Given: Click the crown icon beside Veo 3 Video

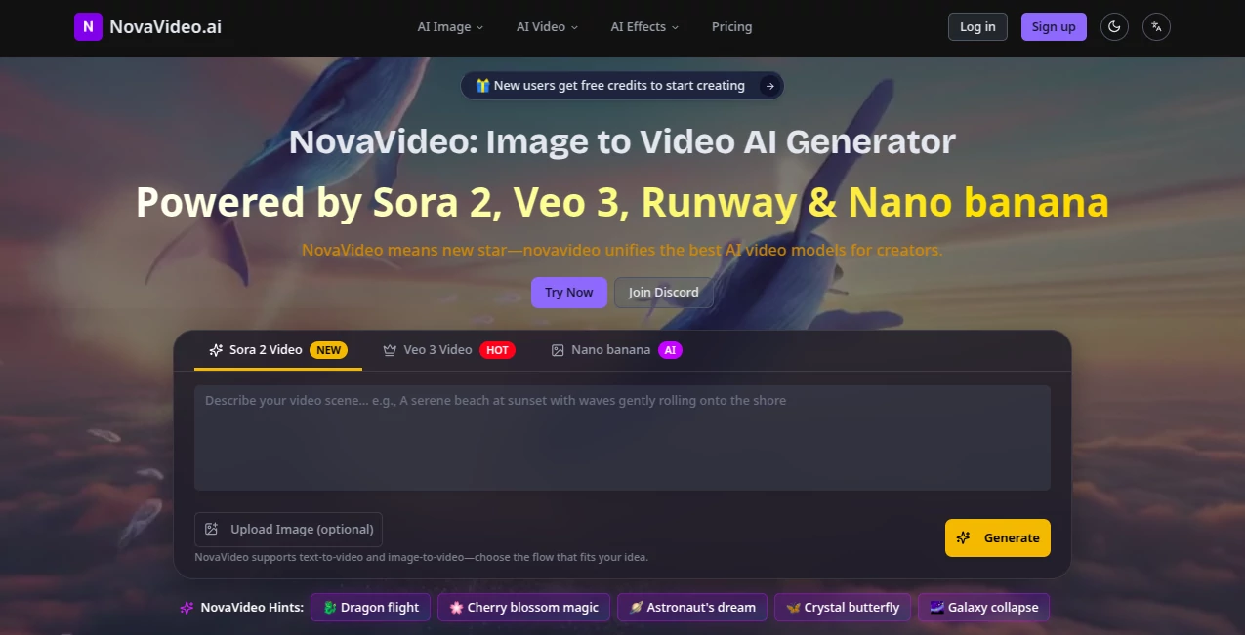Looking at the screenshot, I should point(388,349).
